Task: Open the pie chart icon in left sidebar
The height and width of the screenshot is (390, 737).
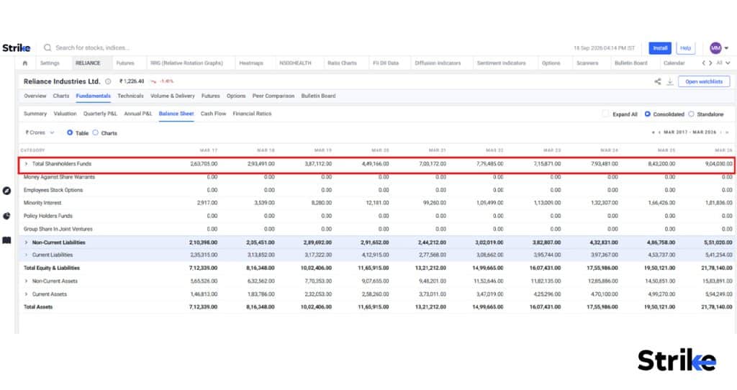Action: tap(6, 216)
